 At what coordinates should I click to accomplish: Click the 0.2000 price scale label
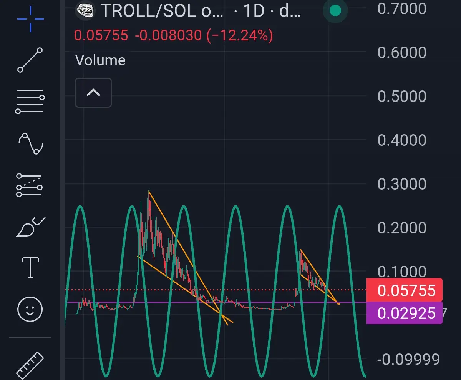pos(402,228)
